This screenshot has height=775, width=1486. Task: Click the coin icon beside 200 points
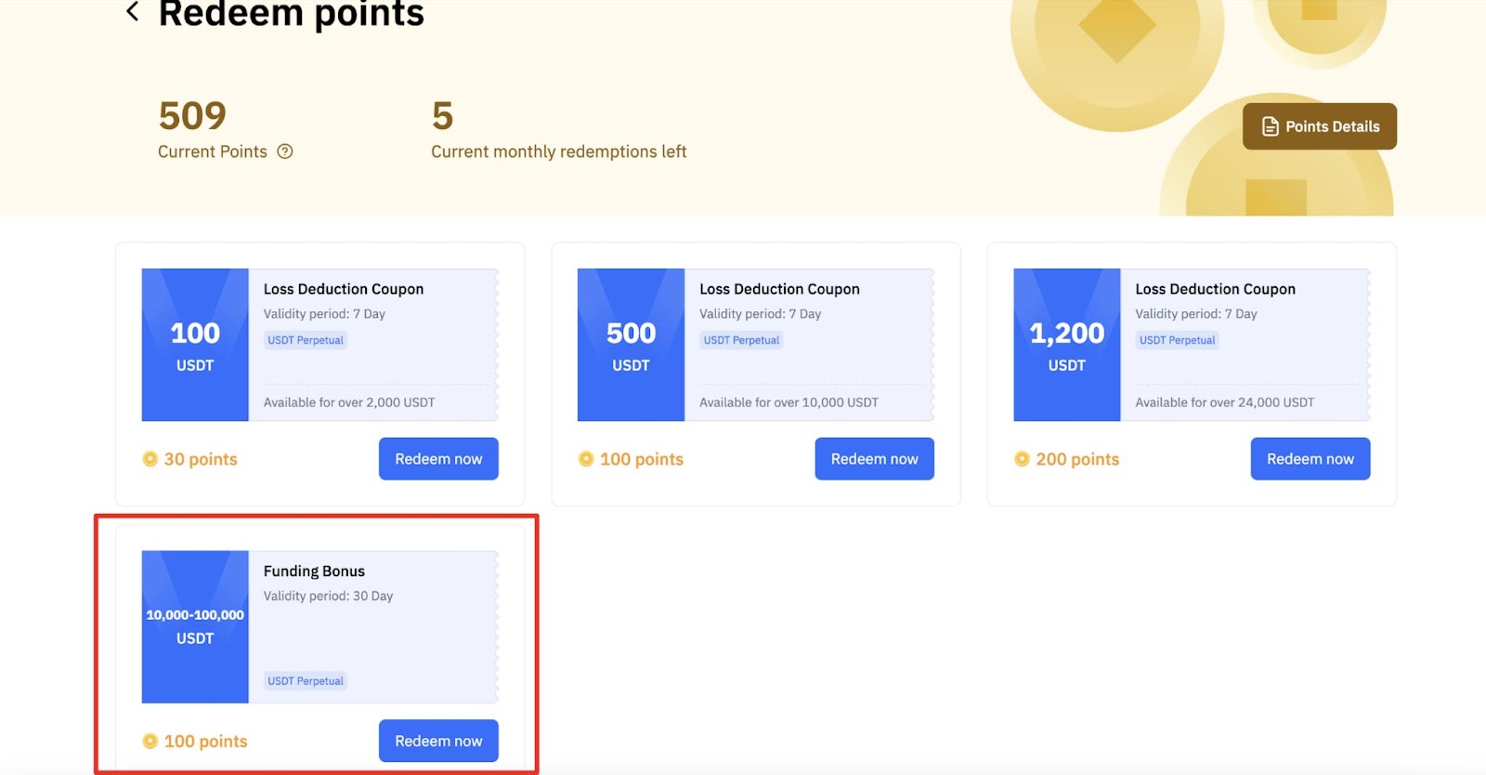coord(1022,459)
